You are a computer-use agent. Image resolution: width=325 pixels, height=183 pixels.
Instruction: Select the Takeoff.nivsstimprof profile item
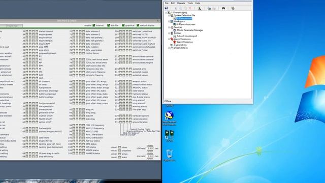pyautogui.click(x=187, y=36)
